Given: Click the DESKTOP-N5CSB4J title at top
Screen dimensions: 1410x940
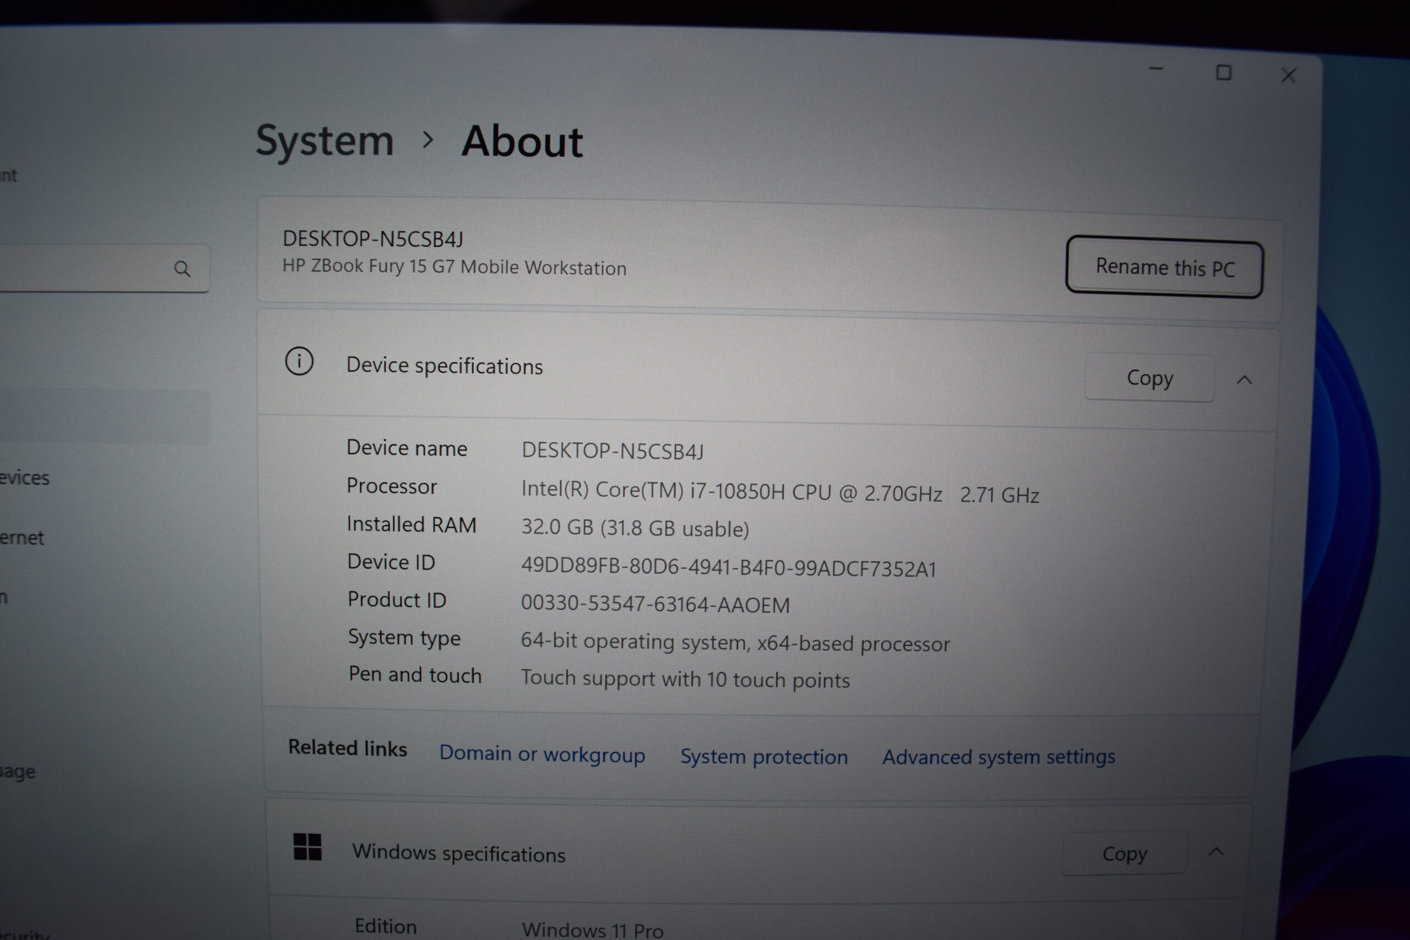Looking at the screenshot, I should 373,238.
